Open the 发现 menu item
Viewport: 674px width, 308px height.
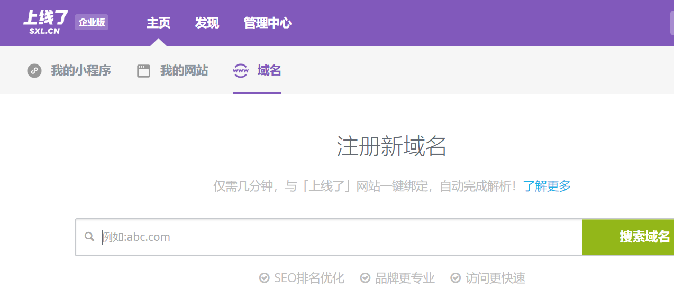point(206,23)
